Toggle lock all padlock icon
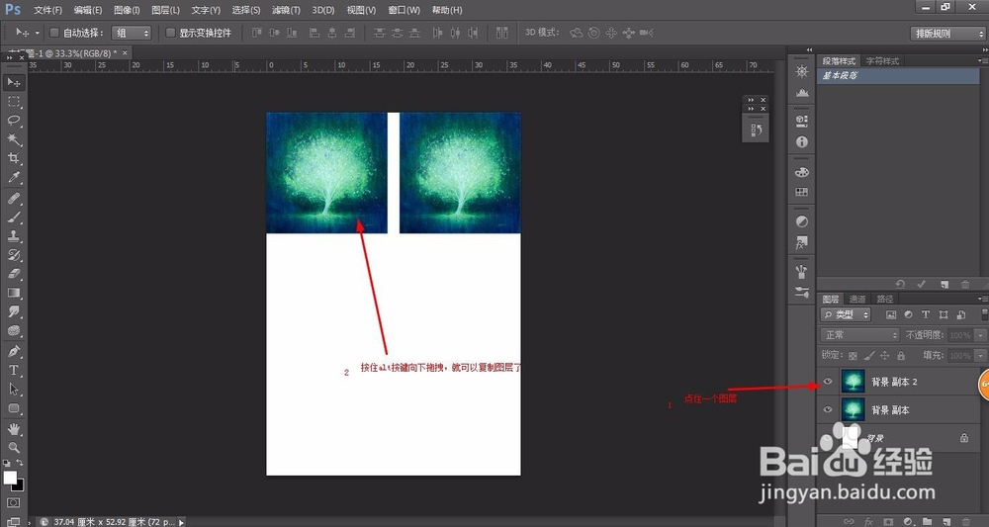 tap(901, 356)
